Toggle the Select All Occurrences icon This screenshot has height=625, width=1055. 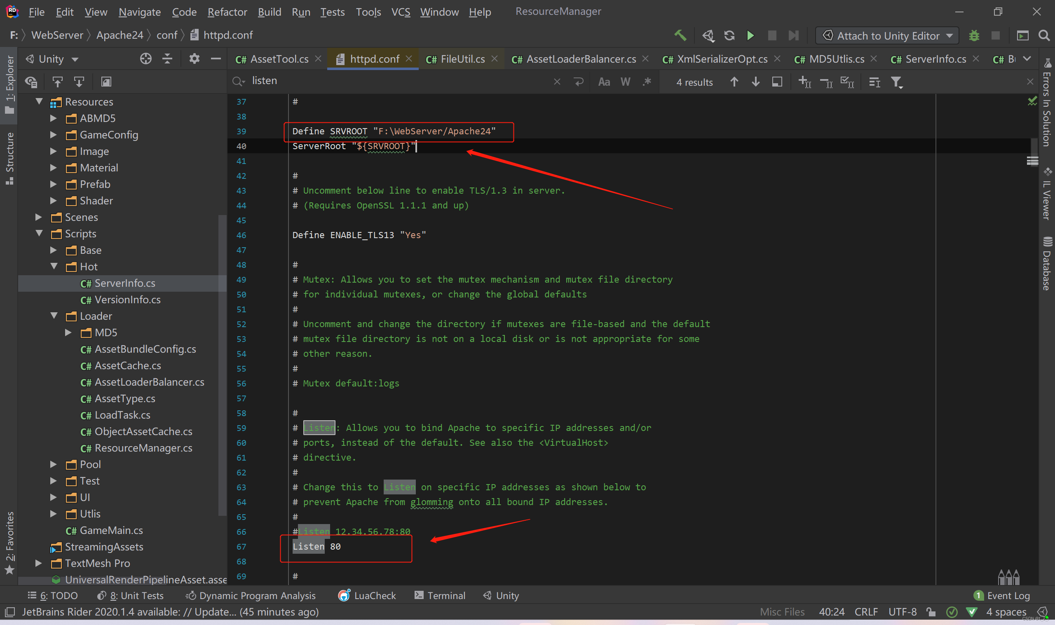click(847, 82)
